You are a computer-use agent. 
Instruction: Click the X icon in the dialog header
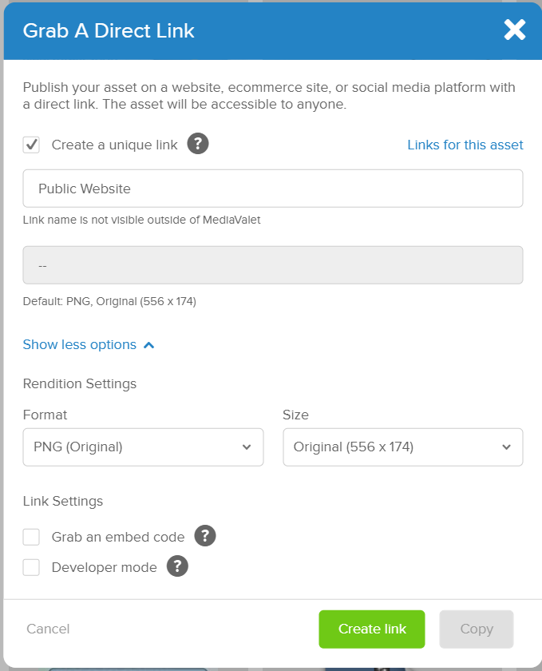pos(514,30)
